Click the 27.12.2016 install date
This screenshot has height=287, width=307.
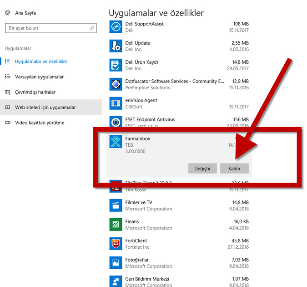(238, 247)
